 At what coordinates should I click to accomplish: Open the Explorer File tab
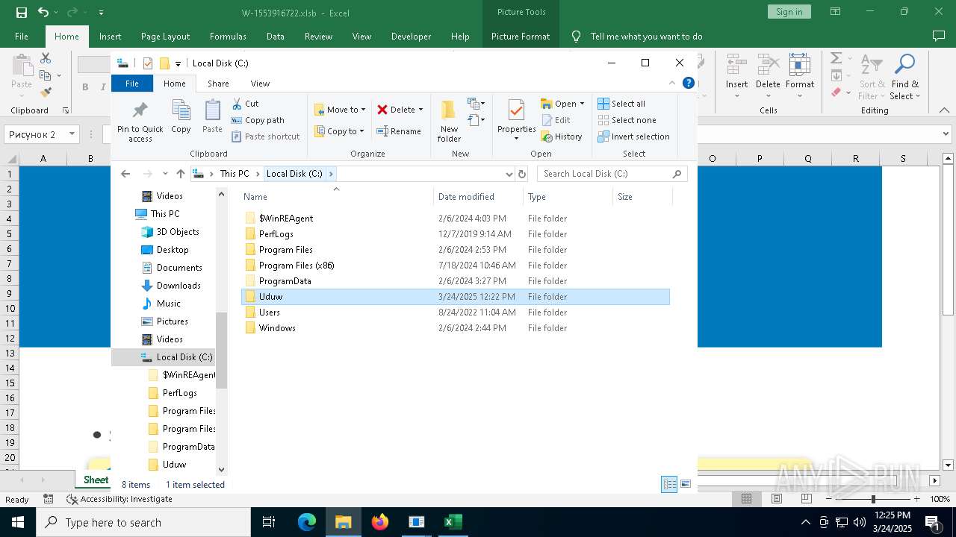click(x=132, y=84)
